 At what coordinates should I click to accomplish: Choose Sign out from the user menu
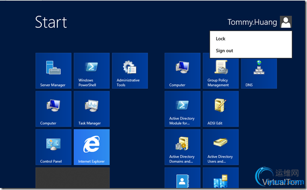tap(251, 51)
